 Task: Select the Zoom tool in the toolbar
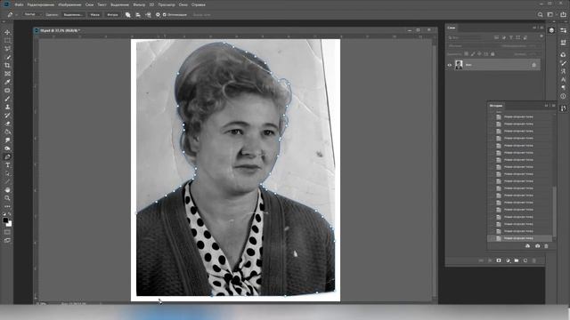click(7, 198)
